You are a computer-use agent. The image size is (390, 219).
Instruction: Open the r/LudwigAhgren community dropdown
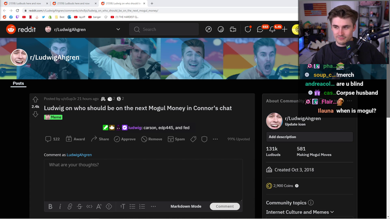click(83, 29)
